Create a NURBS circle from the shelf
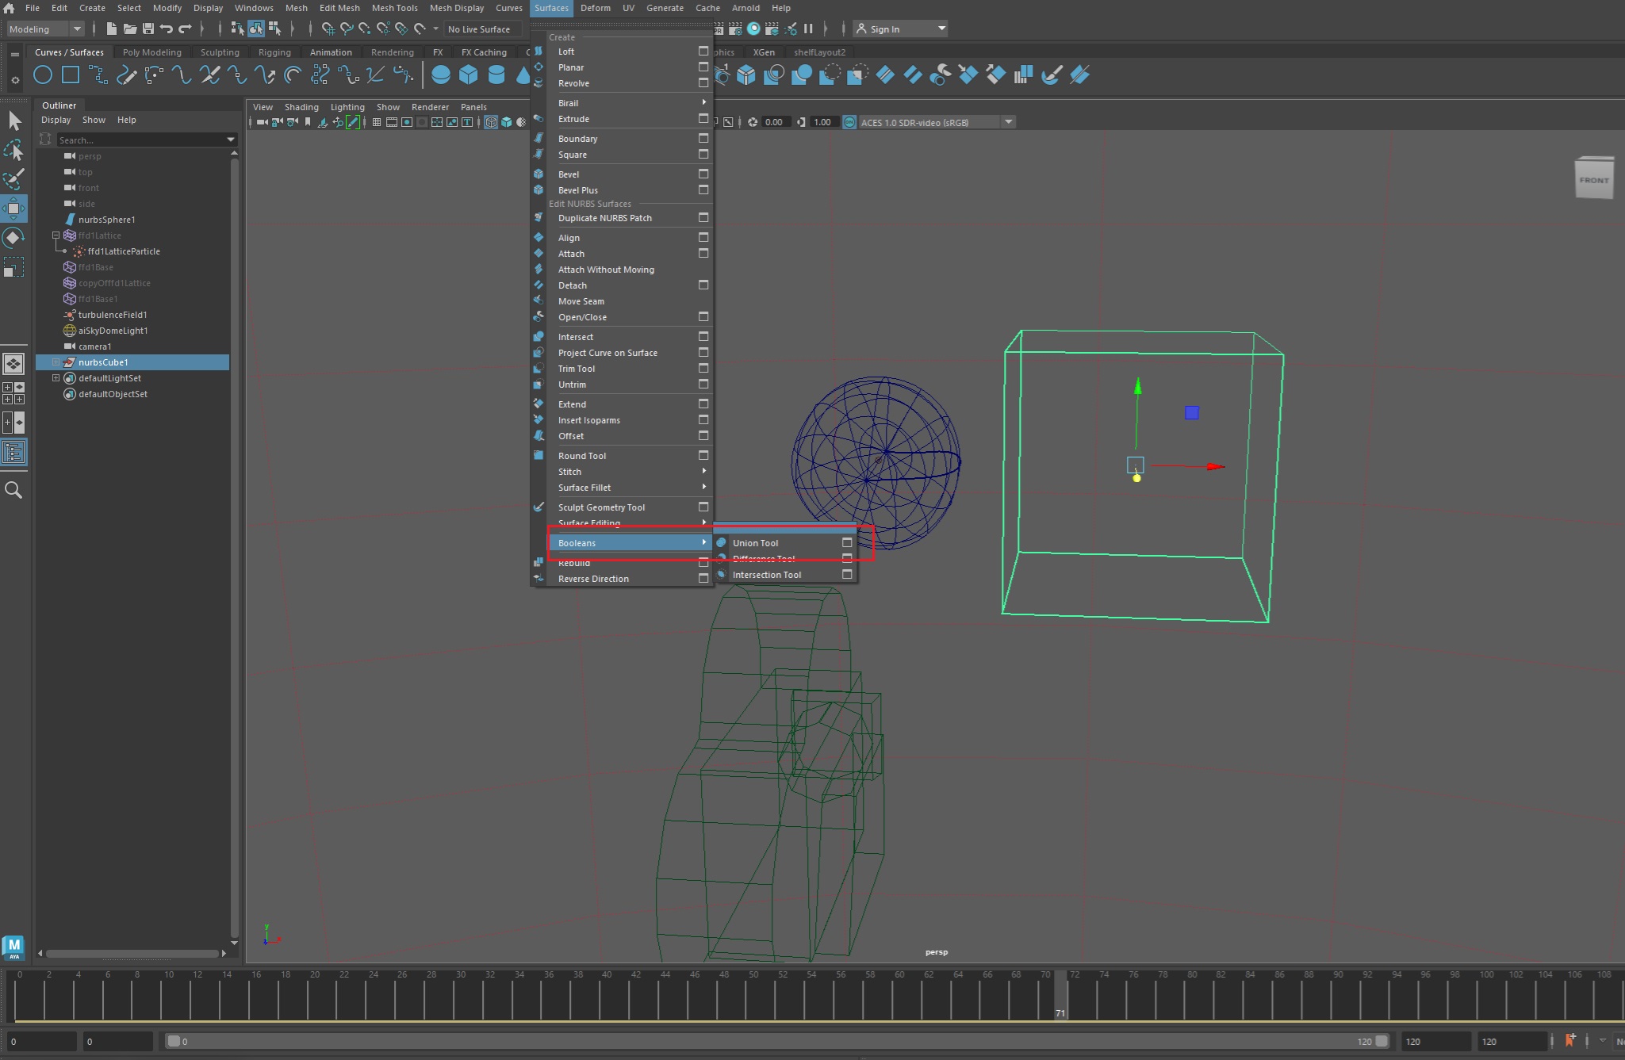 pyautogui.click(x=43, y=75)
